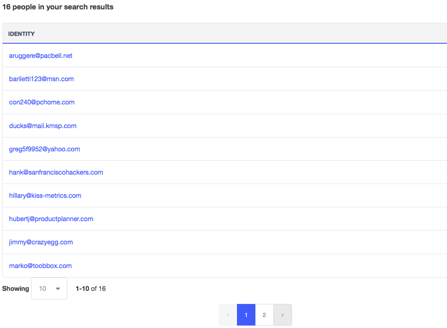Click the 1-10 of 16 label
The width and height of the screenshot is (447, 328).
[90, 288]
